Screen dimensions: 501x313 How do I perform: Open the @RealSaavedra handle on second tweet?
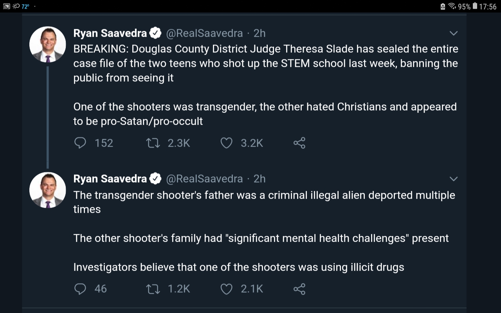coord(204,179)
